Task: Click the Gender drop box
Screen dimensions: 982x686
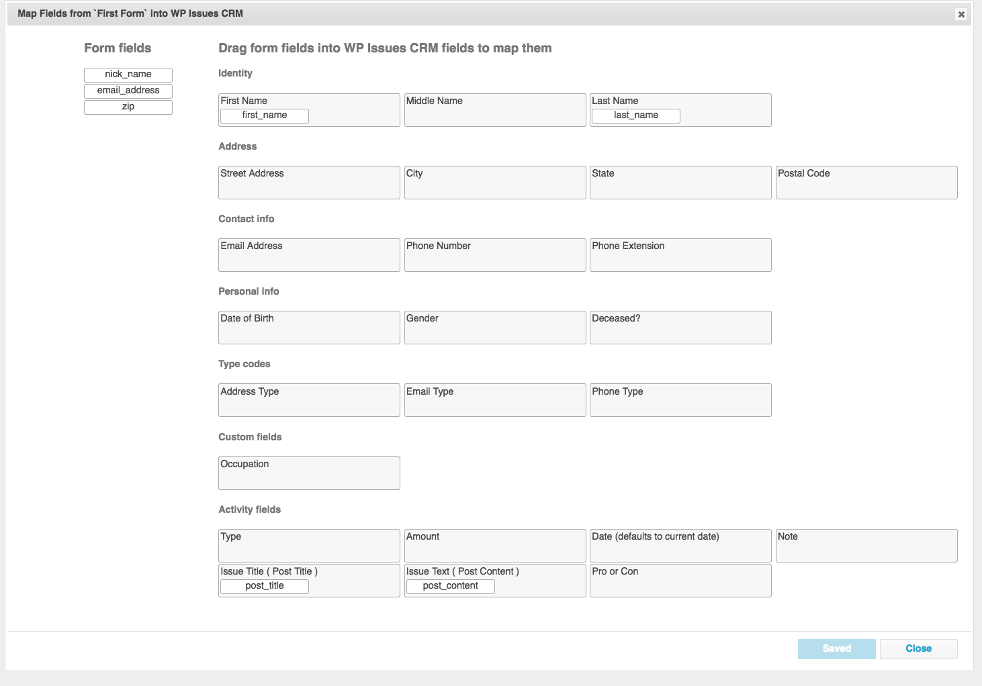Action: tap(495, 328)
